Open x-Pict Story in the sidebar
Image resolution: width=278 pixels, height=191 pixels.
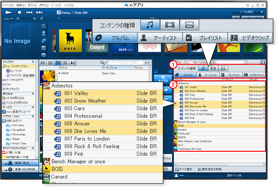point(18,126)
